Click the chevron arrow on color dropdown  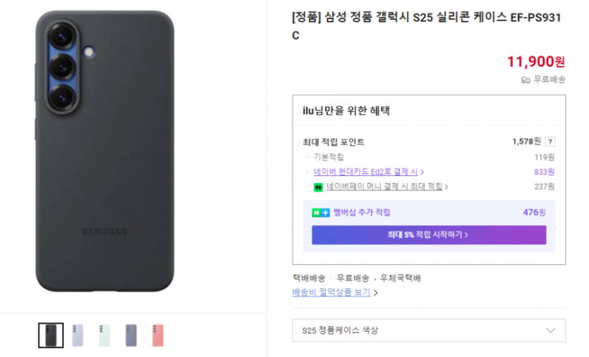[551, 330]
